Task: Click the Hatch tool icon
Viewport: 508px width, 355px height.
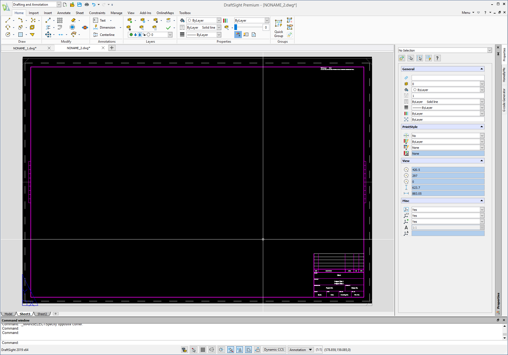Action: tap(21, 35)
